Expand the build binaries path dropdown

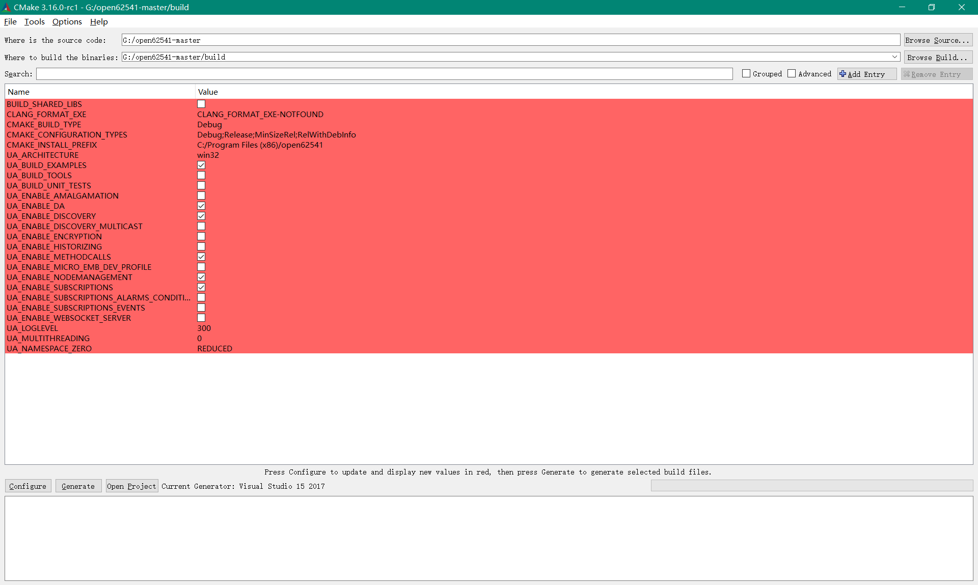pos(894,57)
